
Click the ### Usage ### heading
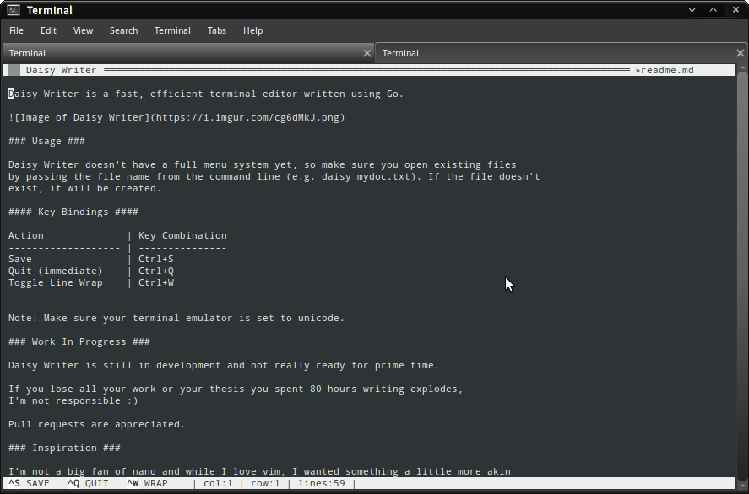[x=46, y=141]
